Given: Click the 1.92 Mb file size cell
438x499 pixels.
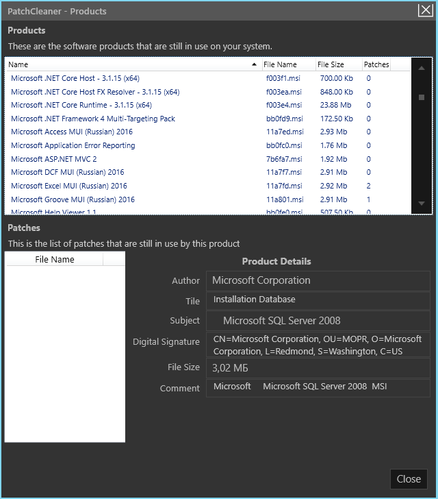Looking at the screenshot, I should [x=333, y=159].
